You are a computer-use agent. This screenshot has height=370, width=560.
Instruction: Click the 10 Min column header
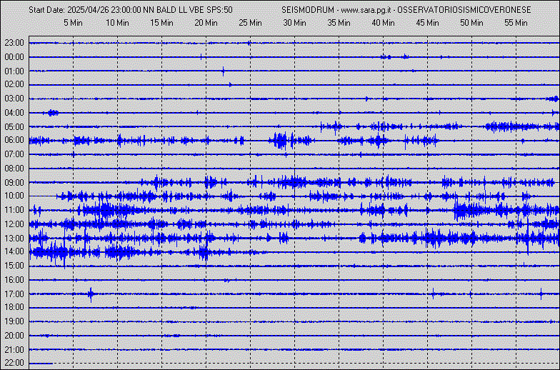click(x=117, y=23)
